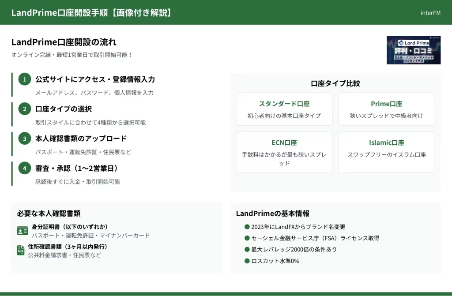Click the step 4 numbered circle icon

[25, 168]
